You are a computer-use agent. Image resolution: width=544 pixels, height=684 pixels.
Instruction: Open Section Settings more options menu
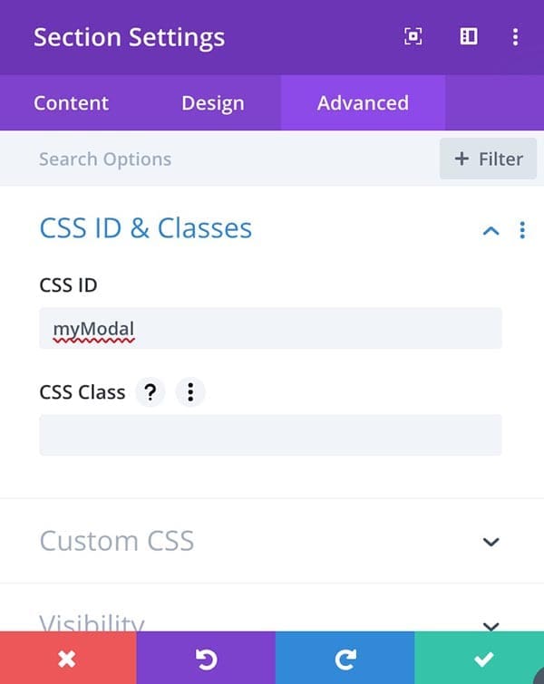tap(516, 37)
